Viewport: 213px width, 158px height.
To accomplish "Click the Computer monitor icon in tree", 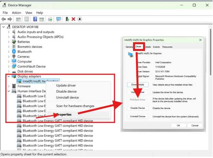I will click(14, 62).
